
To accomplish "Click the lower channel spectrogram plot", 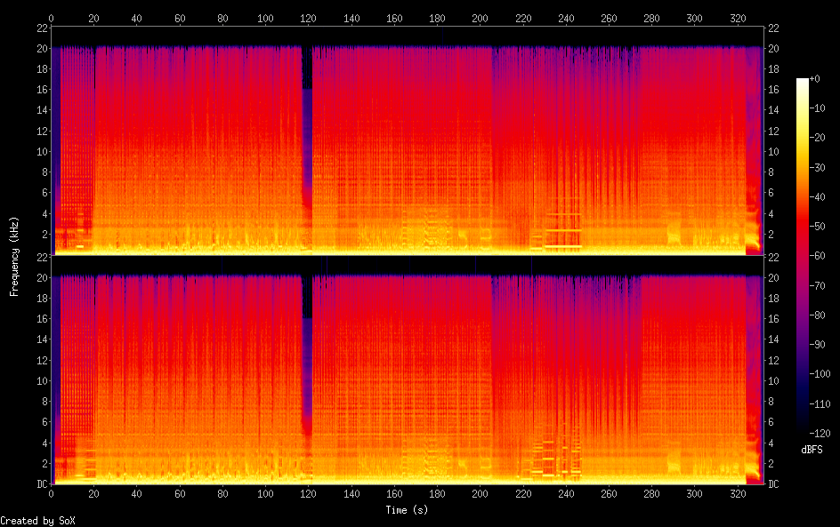I will tap(408, 371).
